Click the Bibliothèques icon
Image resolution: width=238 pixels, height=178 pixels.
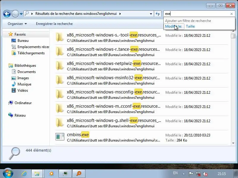(x=11, y=66)
